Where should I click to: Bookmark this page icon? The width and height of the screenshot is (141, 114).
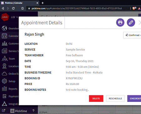(x=23, y=8)
